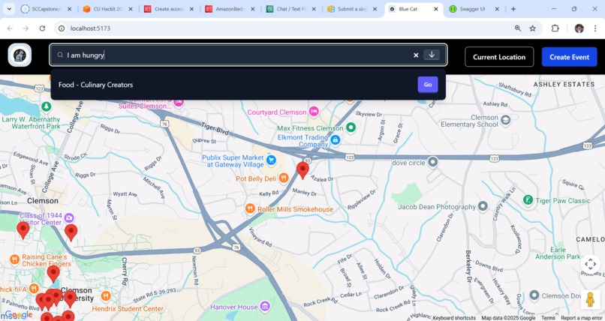Image resolution: width=605 pixels, height=321 pixels.
Task: Open Street View Pegman control
Action: tap(590, 299)
